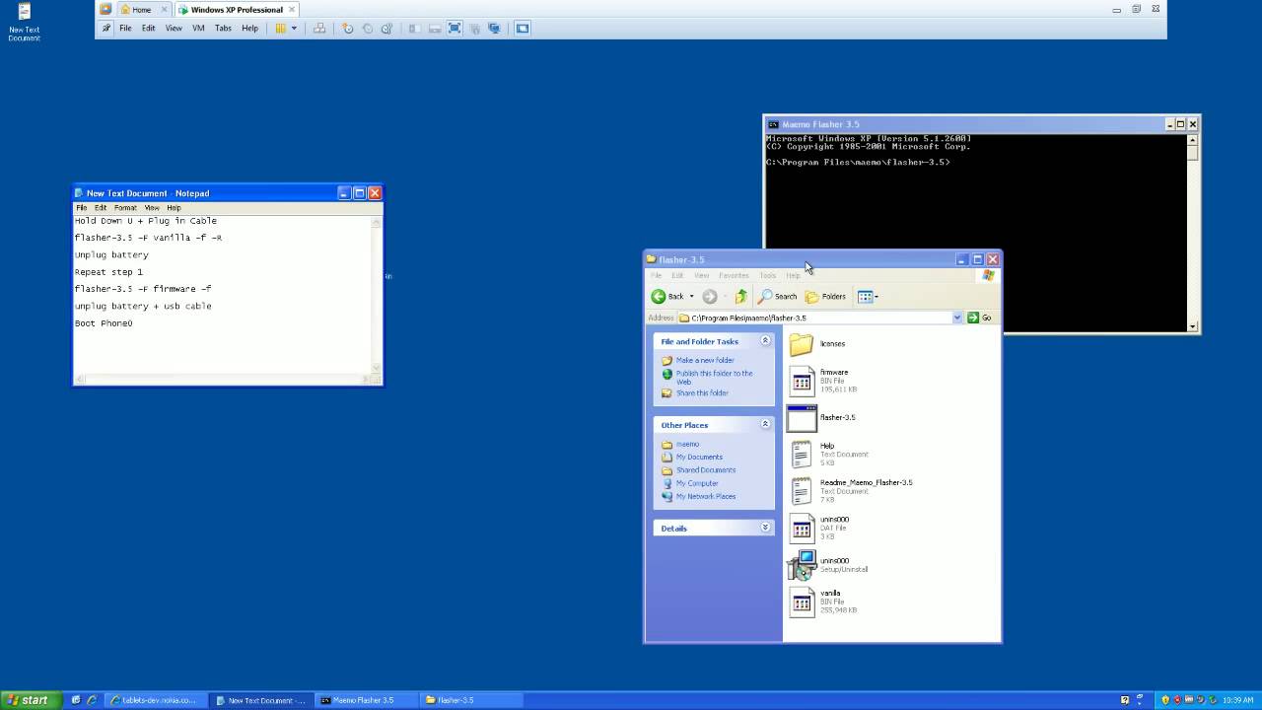Viewport: 1262px width, 710px height.
Task: Expand the Explorer address bar dropdown
Action: (956, 318)
